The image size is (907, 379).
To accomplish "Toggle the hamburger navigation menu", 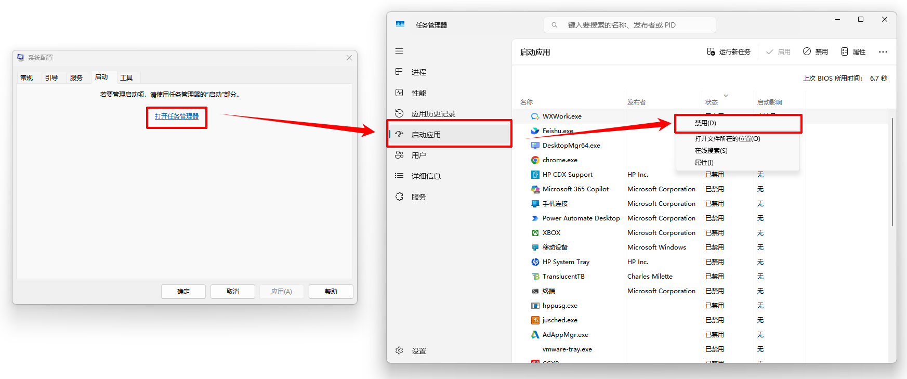I will point(399,51).
